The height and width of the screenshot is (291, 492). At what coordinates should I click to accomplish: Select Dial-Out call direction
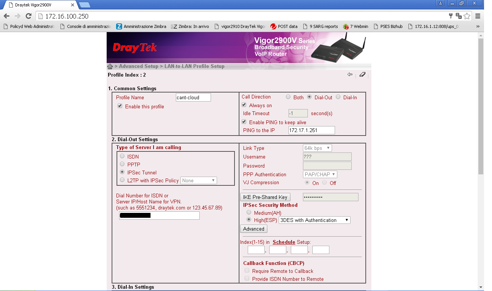(x=309, y=97)
